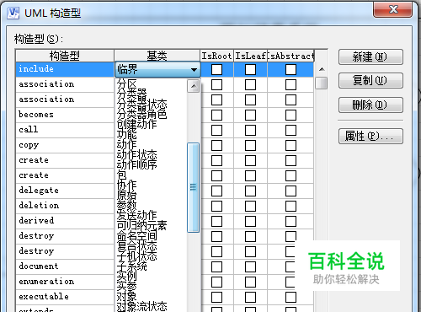The height and width of the screenshot is (312, 421).
Task: Pick 动作顺序 from the list
Action: (136, 164)
